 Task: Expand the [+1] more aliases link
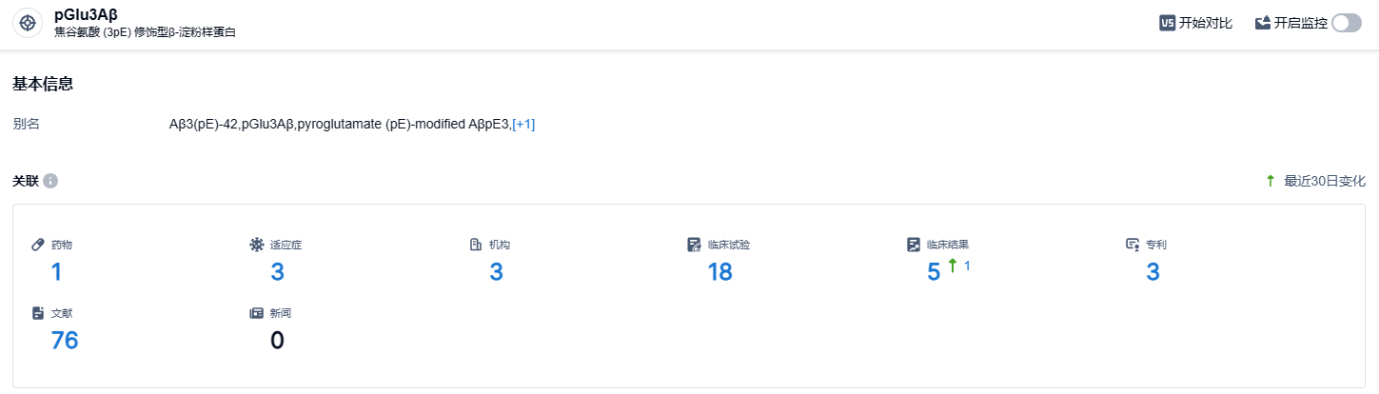click(x=523, y=124)
